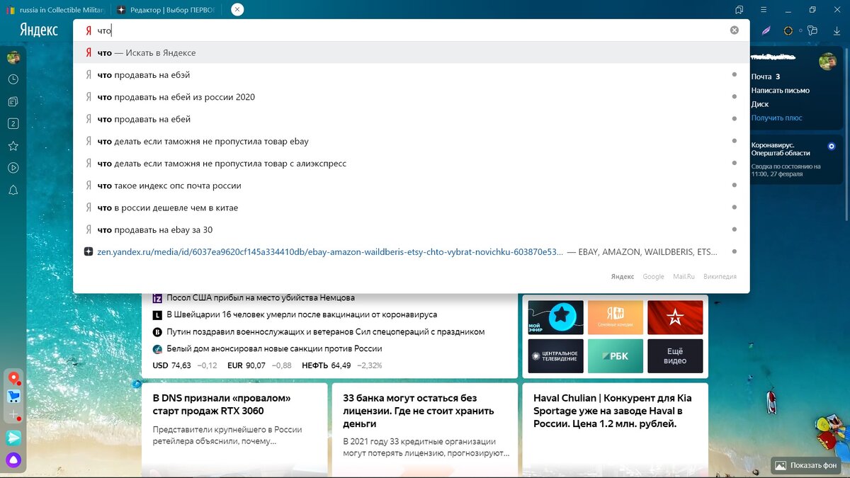
Task: Click 'Ещё видео' tile
Action: [x=675, y=355]
